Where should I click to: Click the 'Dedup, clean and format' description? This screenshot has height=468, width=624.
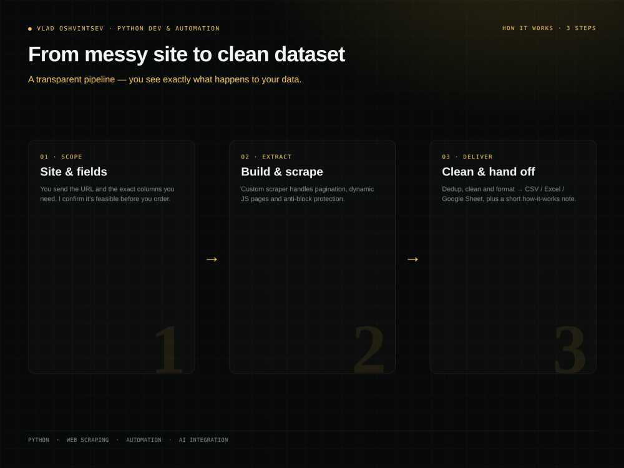pyautogui.click(x=509, y=194)
